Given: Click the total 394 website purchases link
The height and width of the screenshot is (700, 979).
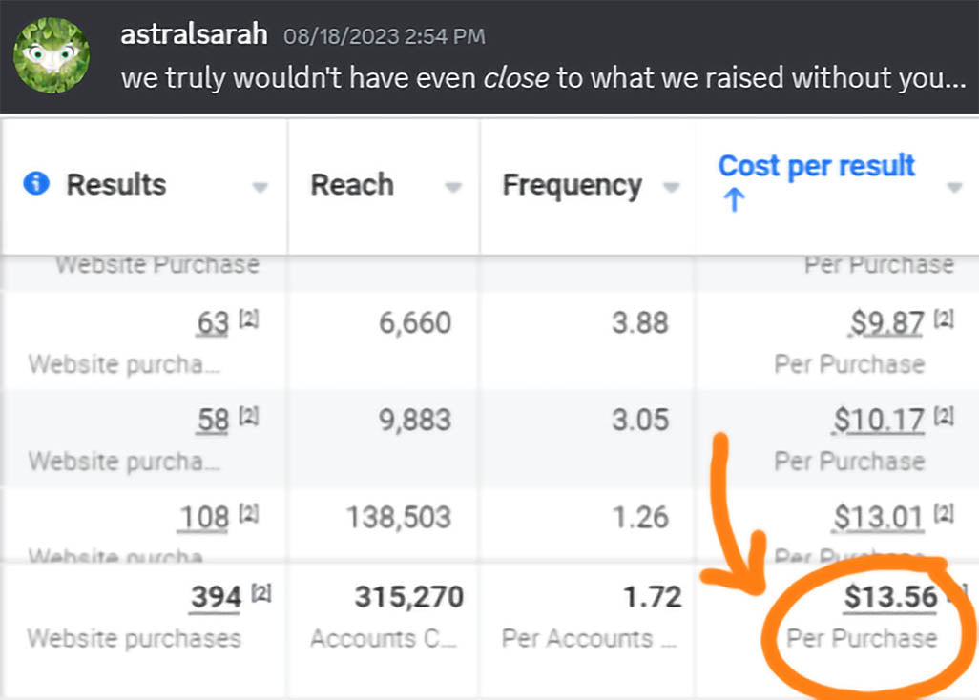Looking at the screenshot, I should (x=216, y=598).
